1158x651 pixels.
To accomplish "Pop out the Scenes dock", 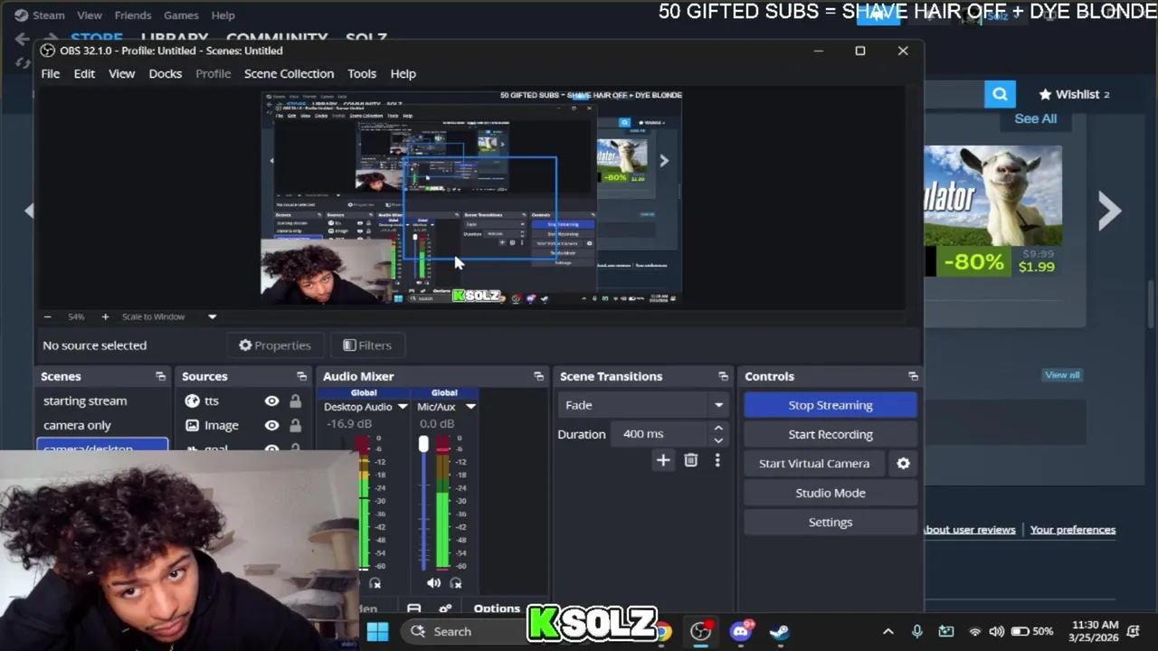I will pyautogui.click(x=160, y=376).
